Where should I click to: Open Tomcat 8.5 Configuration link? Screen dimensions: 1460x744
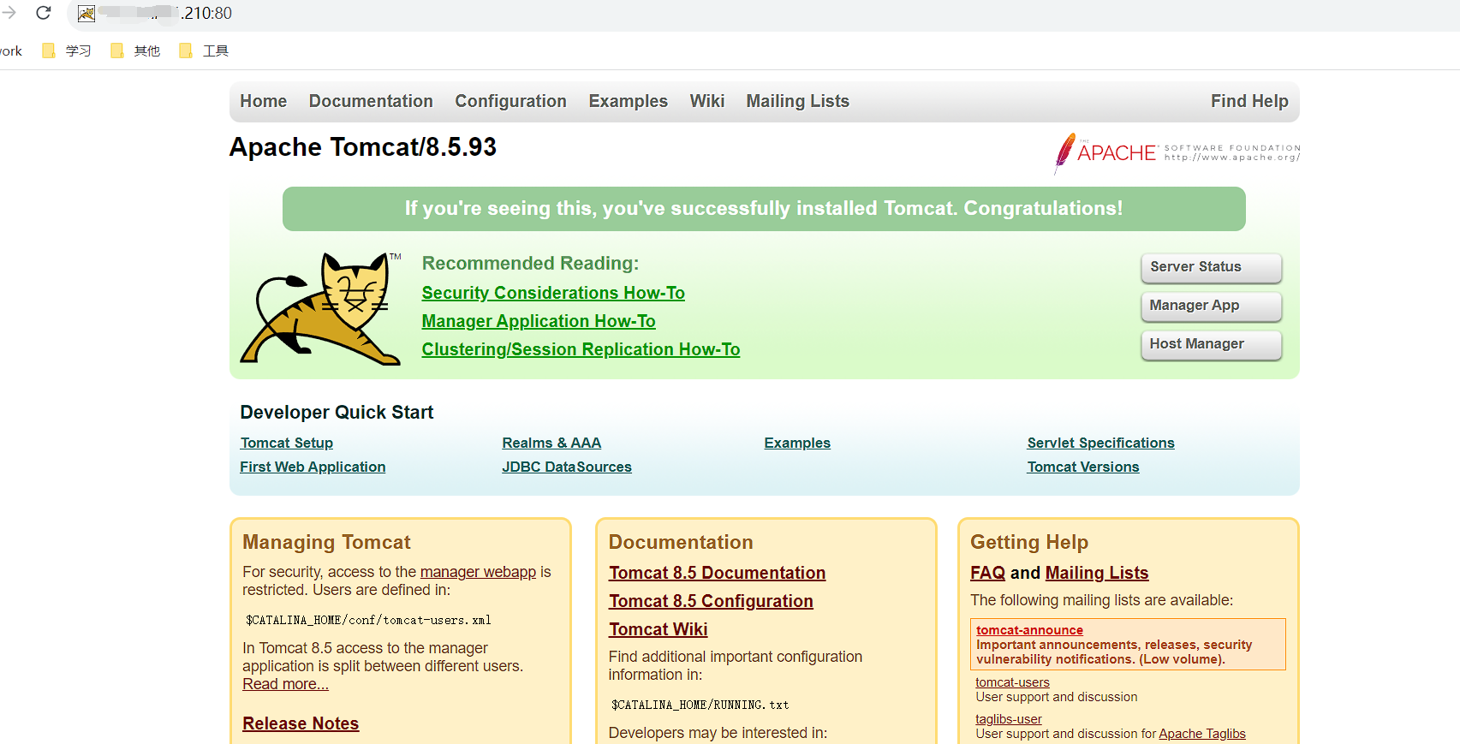coord(711,601)
